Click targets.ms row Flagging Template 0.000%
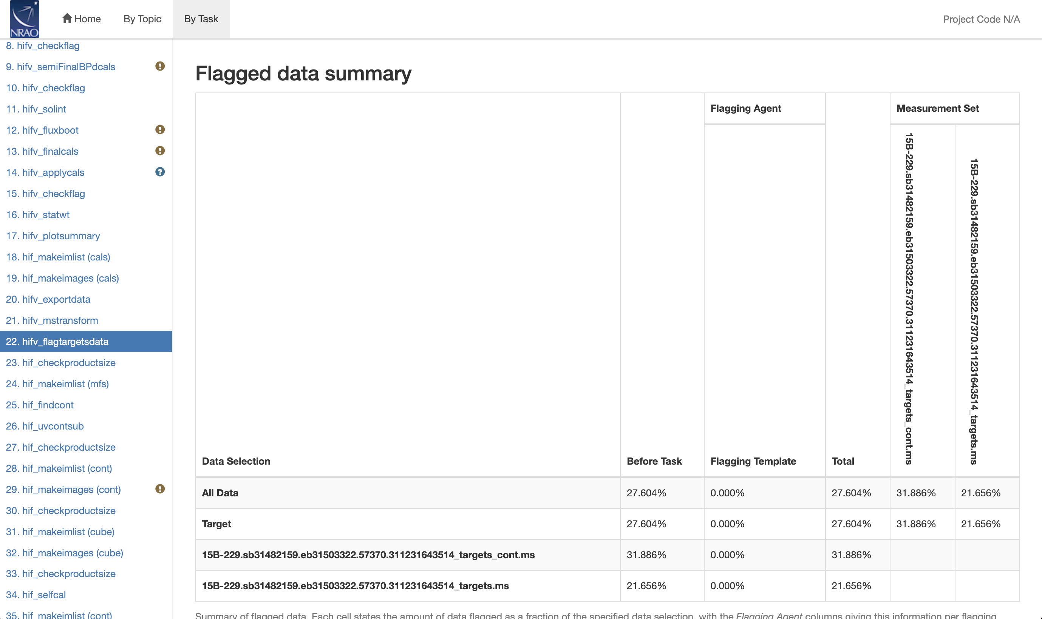This screenshot has width=1042, height=619. pyautogui.click(x=727, y=586)
